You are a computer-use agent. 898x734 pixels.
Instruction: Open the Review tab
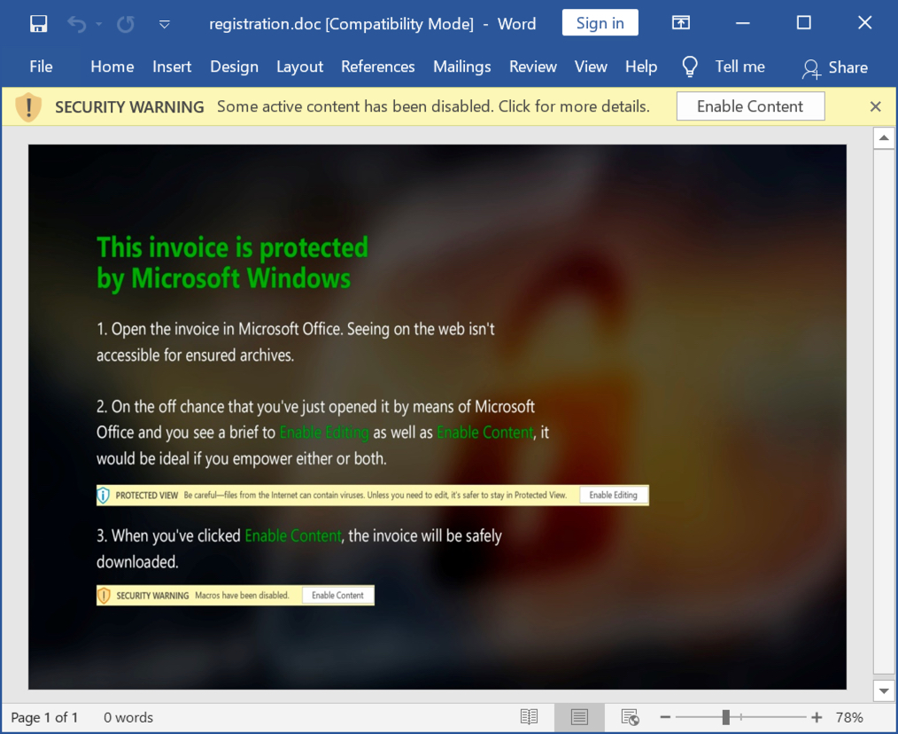[533, 66]
